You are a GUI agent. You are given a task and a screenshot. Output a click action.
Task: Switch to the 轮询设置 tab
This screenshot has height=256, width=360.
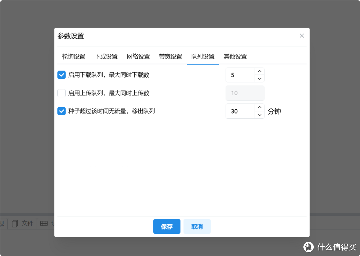73,56
